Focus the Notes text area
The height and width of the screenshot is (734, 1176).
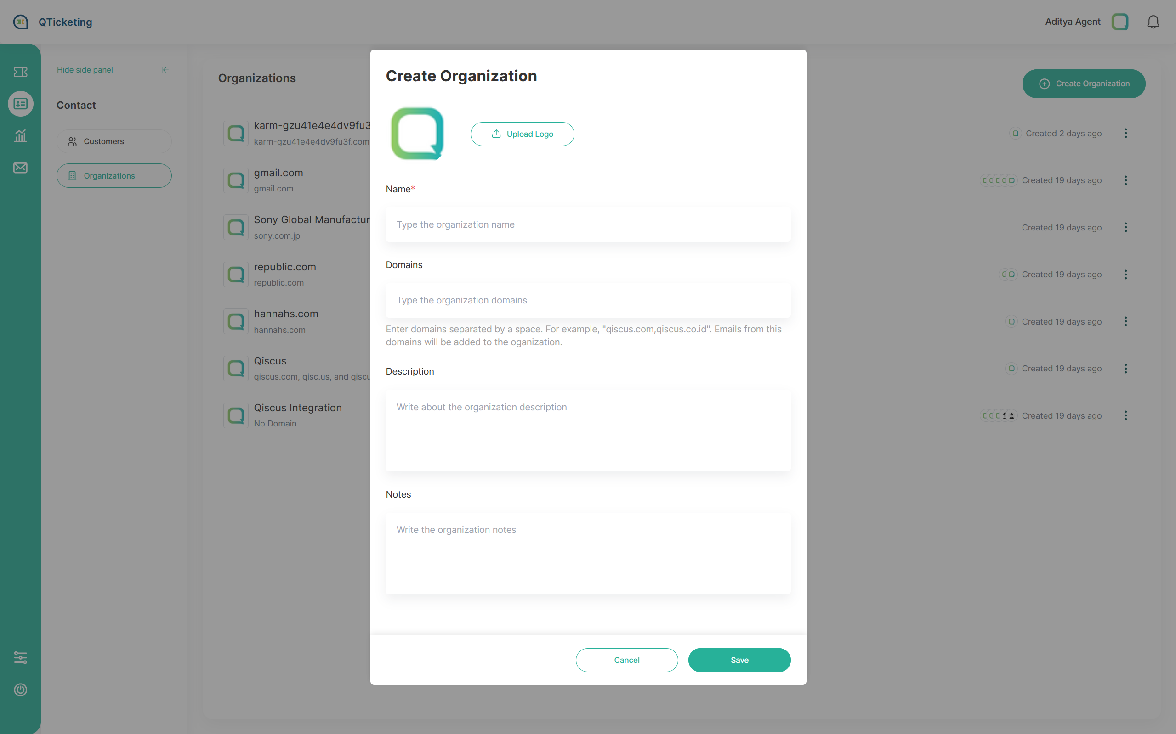tap(589, 554)
